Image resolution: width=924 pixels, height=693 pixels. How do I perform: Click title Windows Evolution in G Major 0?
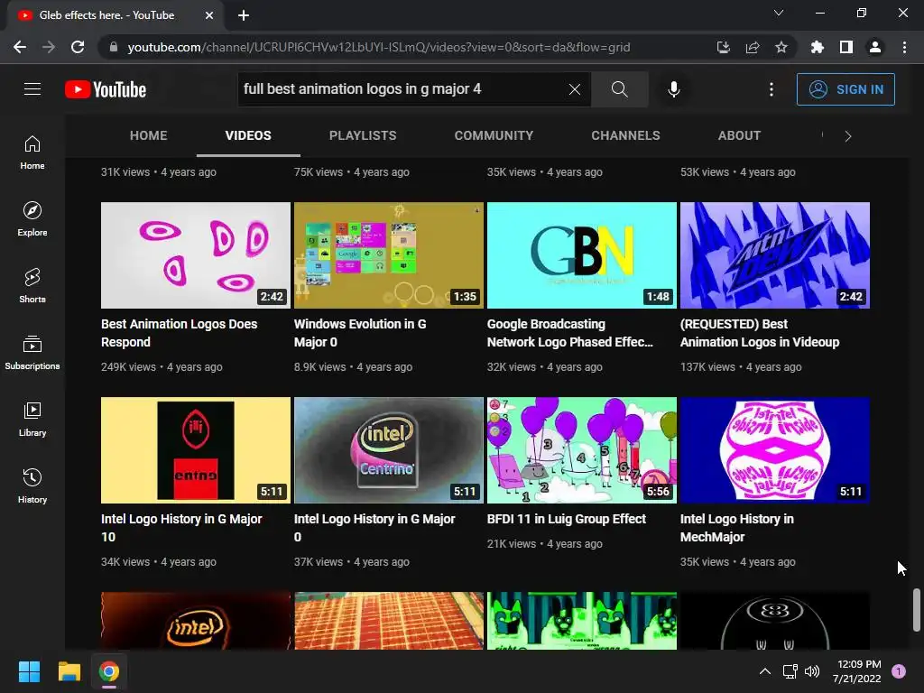coord(360,333)
